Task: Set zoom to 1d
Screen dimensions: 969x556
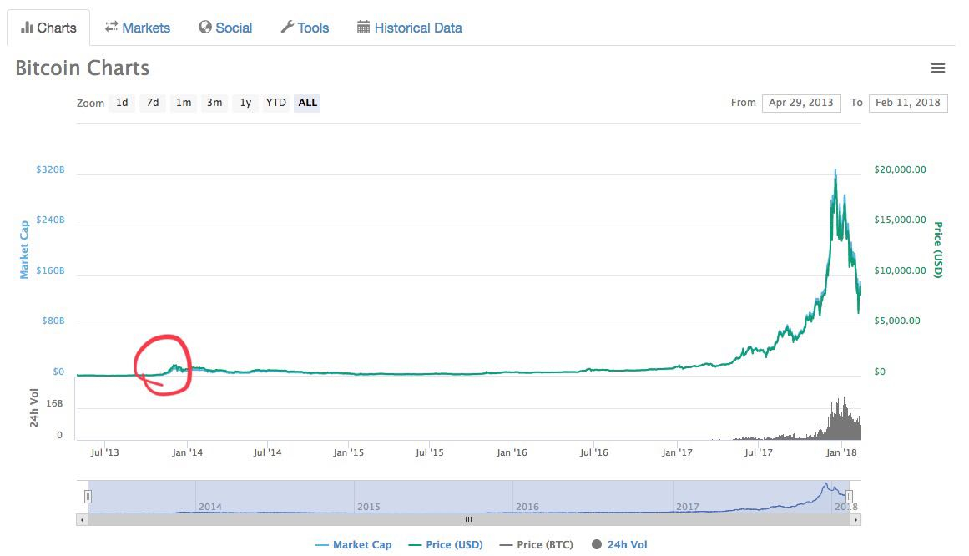Action: 123,103
